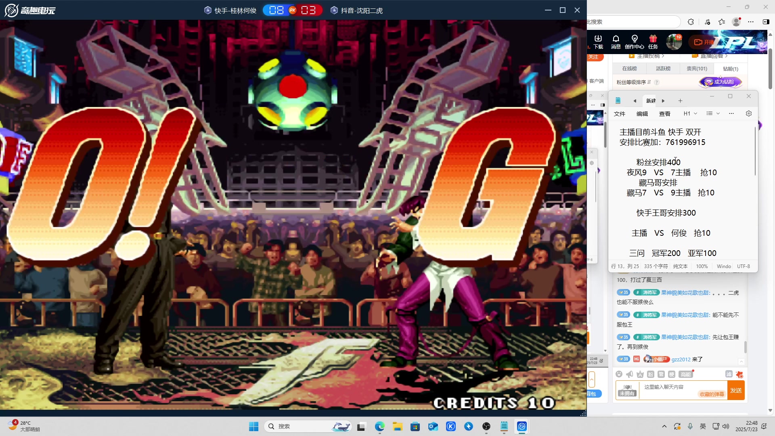Click the help question mark beside 粉丝等级排序
Image resolution: width=775 pixels, height=436 pixels.
coord(657,82)
